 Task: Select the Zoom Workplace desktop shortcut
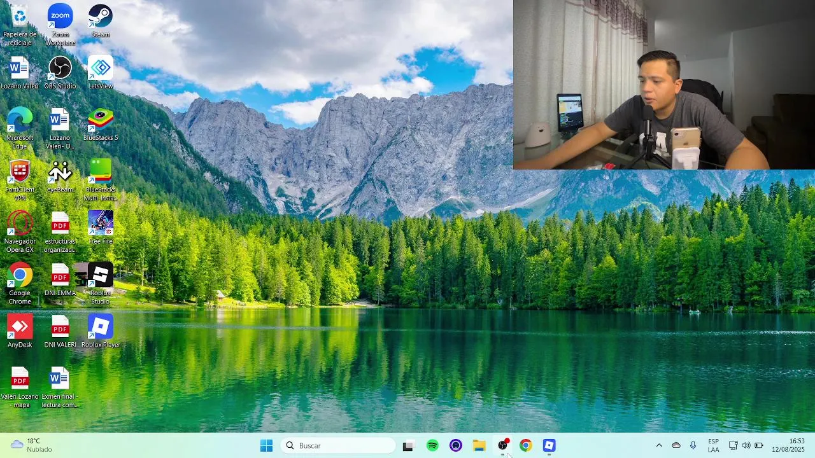(60, 24)
